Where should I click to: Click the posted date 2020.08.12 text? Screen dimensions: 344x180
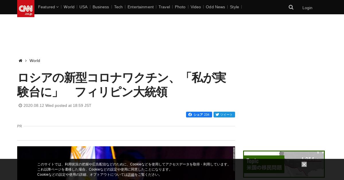[x=57, y=105]
